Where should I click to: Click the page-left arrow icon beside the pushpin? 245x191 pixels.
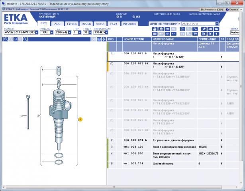tap(210, 29)
